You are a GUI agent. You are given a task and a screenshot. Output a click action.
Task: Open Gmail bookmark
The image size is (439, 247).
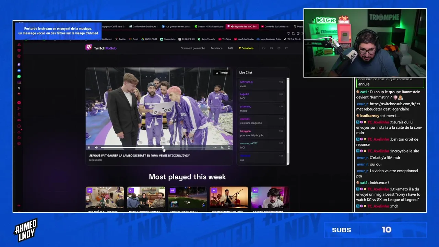tap(133, 39)
